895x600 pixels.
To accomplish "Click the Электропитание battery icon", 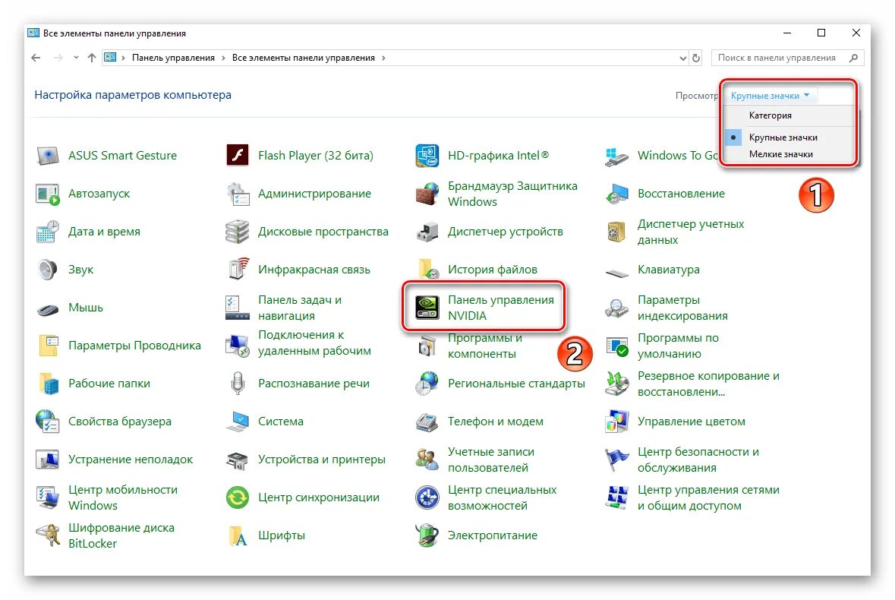I will pyautogui.click(x=427, y=535).
